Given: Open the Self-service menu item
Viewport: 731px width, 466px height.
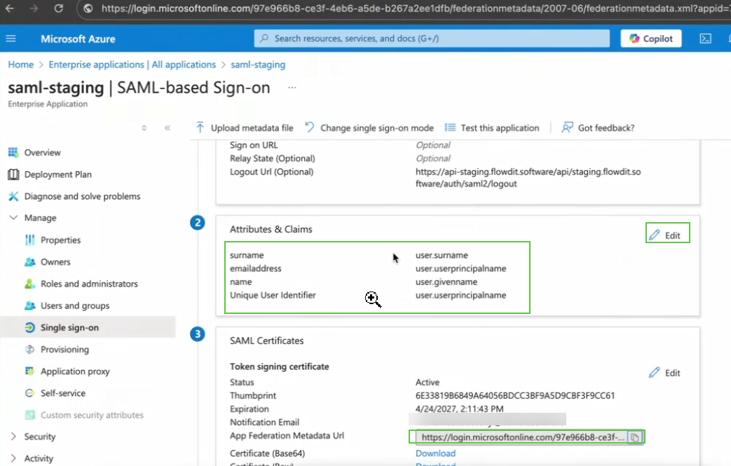Looking at the screenshot, I should [63, 393].
